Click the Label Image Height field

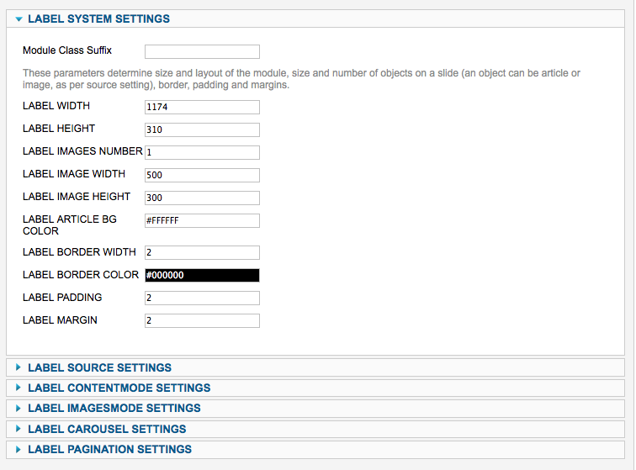202,198
